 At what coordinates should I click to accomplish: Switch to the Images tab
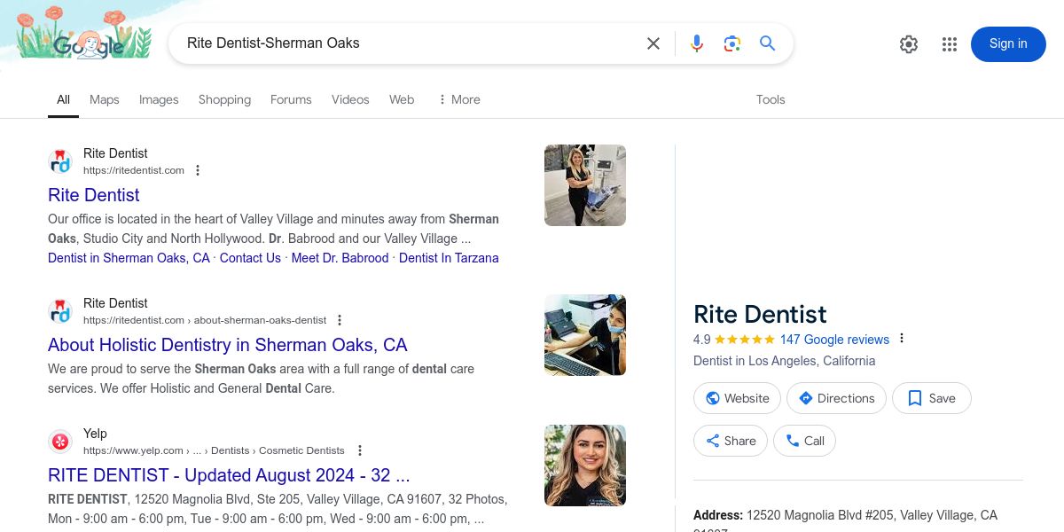159,99
